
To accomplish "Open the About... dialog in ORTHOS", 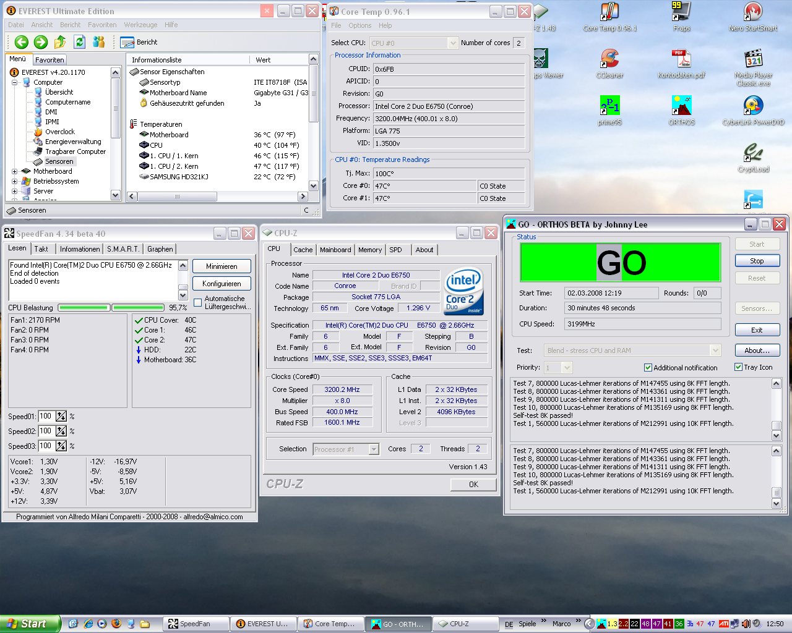I will [x=757, y=350].
